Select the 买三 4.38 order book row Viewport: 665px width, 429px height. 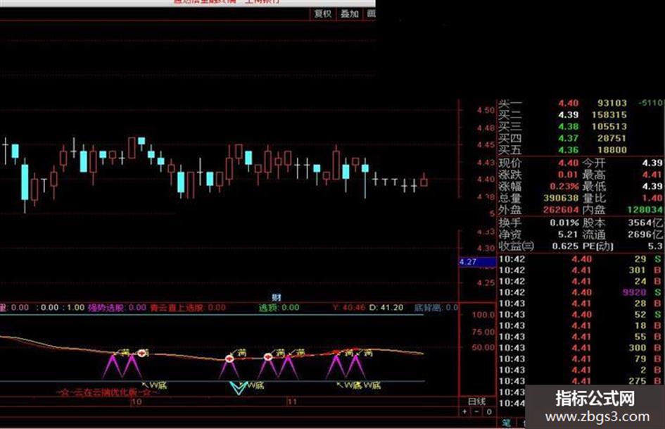(563, 127)
